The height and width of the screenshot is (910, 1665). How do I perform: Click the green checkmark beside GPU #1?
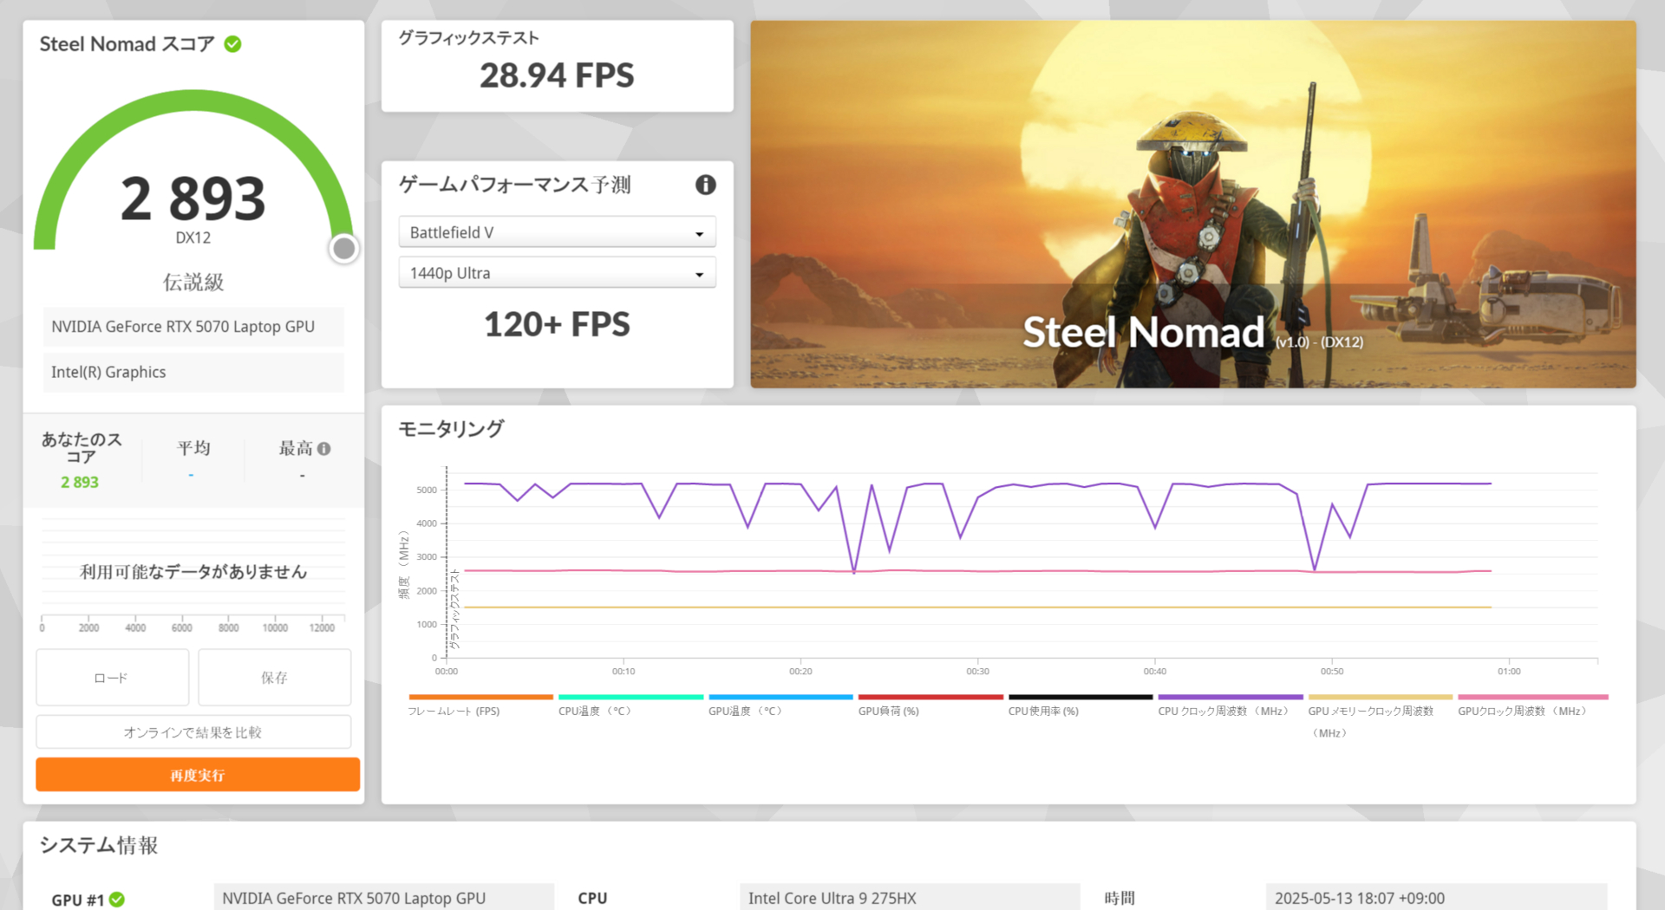118,900
